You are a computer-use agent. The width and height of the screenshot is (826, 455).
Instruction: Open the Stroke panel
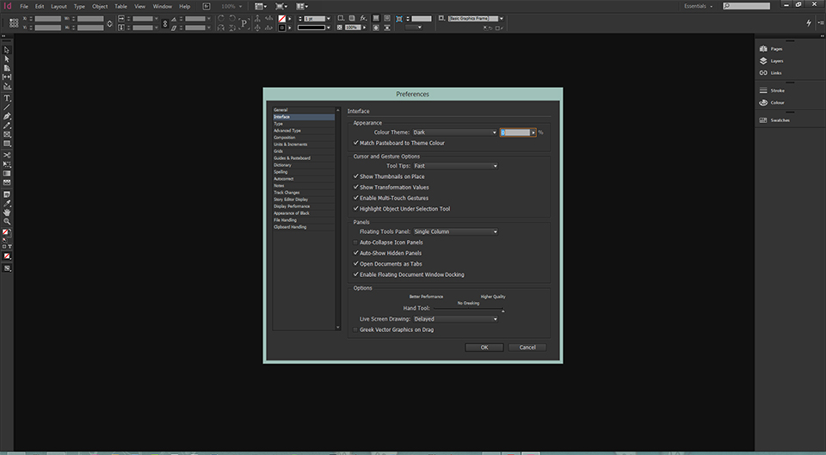pos(771,90)
